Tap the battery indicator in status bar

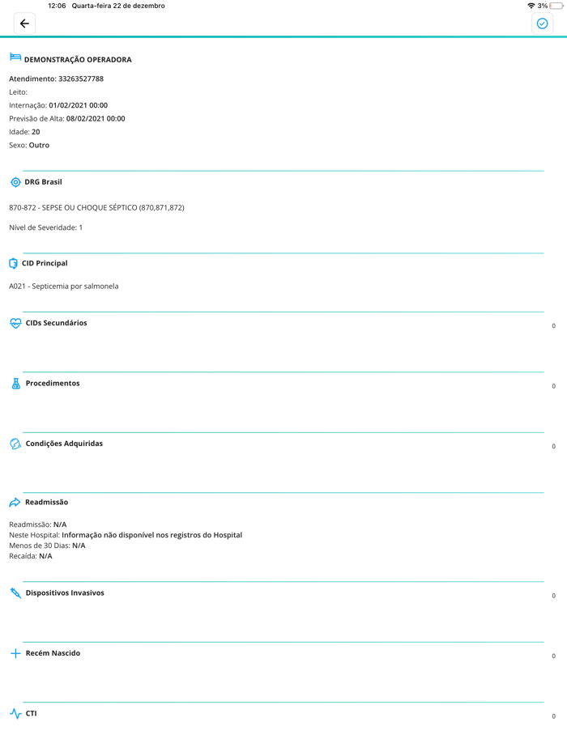556,6
